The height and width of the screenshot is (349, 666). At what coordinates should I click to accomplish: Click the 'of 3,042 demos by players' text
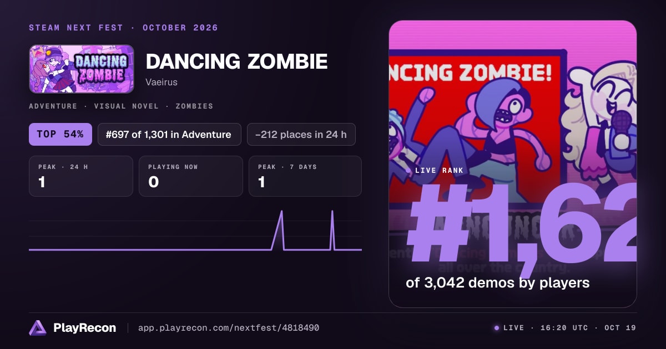[497, 283]
